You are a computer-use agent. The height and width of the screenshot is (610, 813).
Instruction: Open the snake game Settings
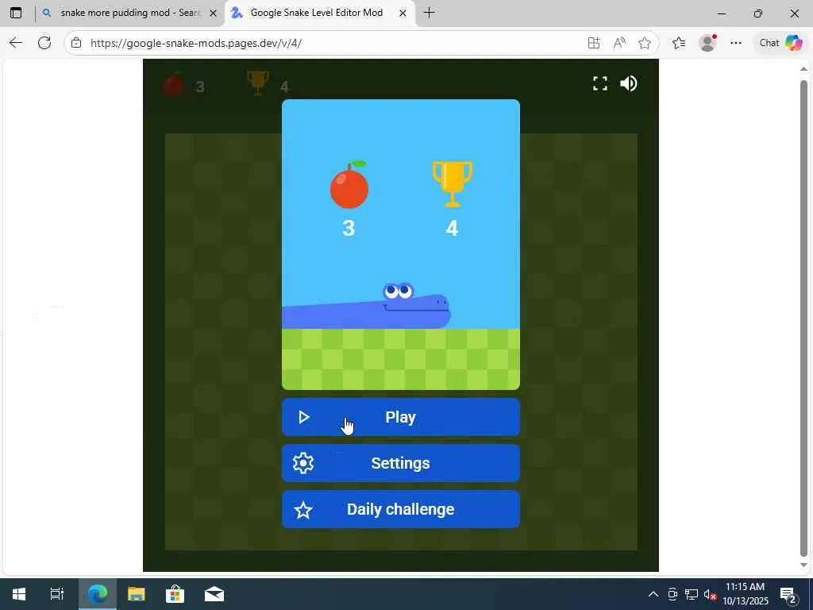click(400, 463)
